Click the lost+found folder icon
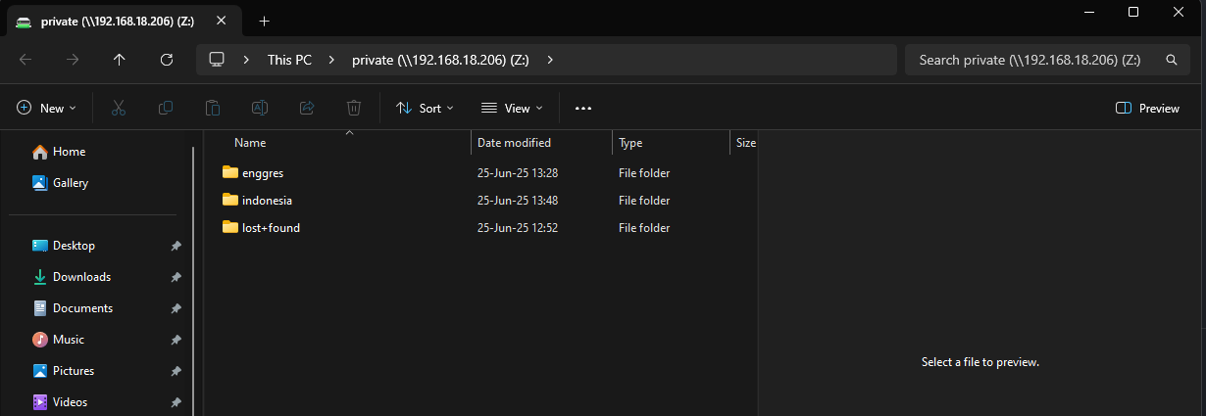The image size is (1206, 416). click(x=230, y=227)
